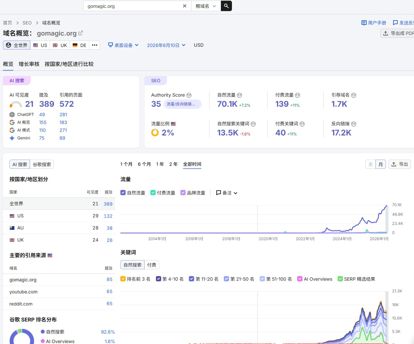414x344 pixels.
Task: Open 用户手册 link
Action: pyautogui.click(x=374, y=23)
